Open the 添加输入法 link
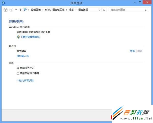 (x=23, y=56)
